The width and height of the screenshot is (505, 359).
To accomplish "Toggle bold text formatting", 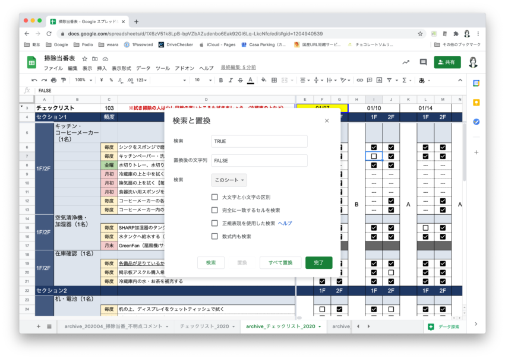I will pyautogui.click(x=221, y=80).
